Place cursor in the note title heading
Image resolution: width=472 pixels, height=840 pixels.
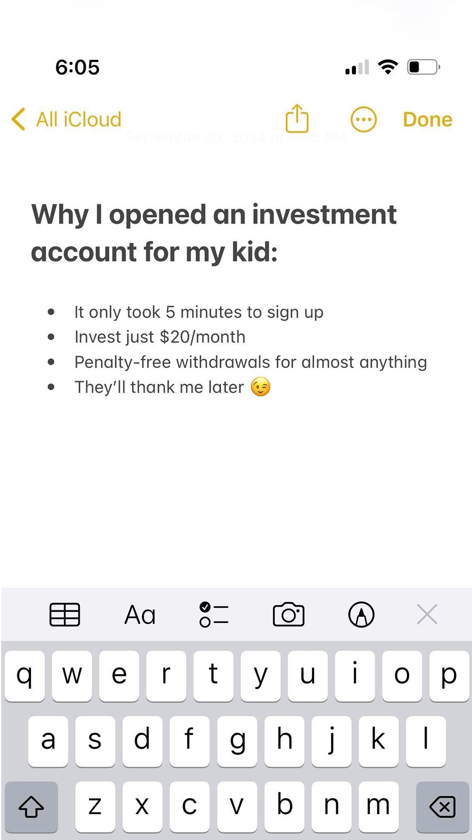pyautogui.click(x=214, y=233)
